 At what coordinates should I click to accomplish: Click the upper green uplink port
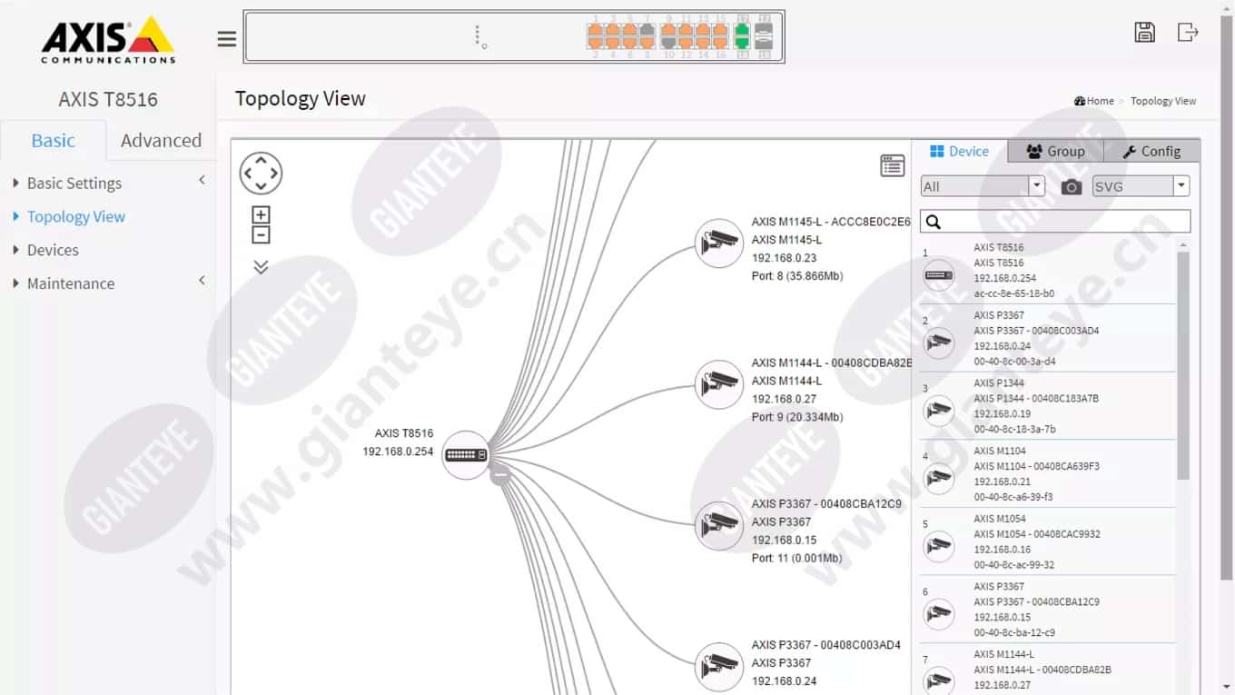742,30
